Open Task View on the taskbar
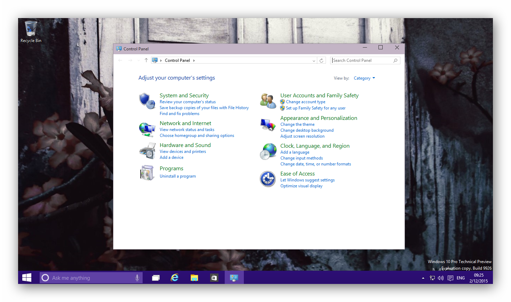Image resolution: width=511 pixels, height=302 pixels. tap(155, 278)
